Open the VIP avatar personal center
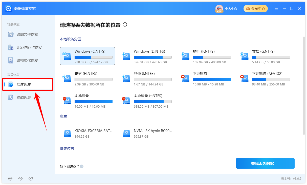307x185 pixels. (x=219, y=9)
